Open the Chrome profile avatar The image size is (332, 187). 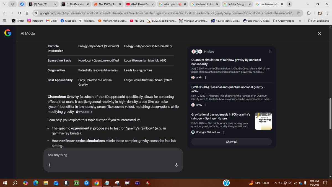pyautogui.click(x=320, y=13)
